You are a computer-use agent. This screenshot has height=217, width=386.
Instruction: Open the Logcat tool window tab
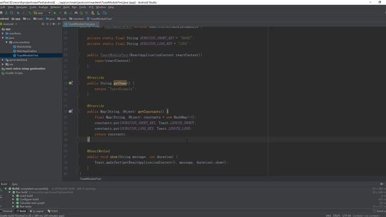click(x=37, y=211)
